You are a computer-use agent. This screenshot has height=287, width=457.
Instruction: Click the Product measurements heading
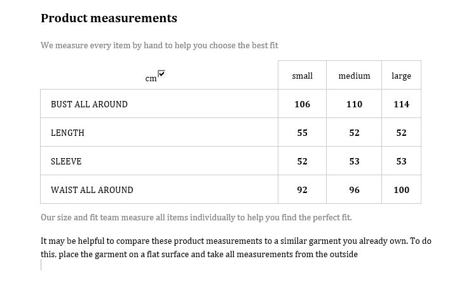(109, 18)
